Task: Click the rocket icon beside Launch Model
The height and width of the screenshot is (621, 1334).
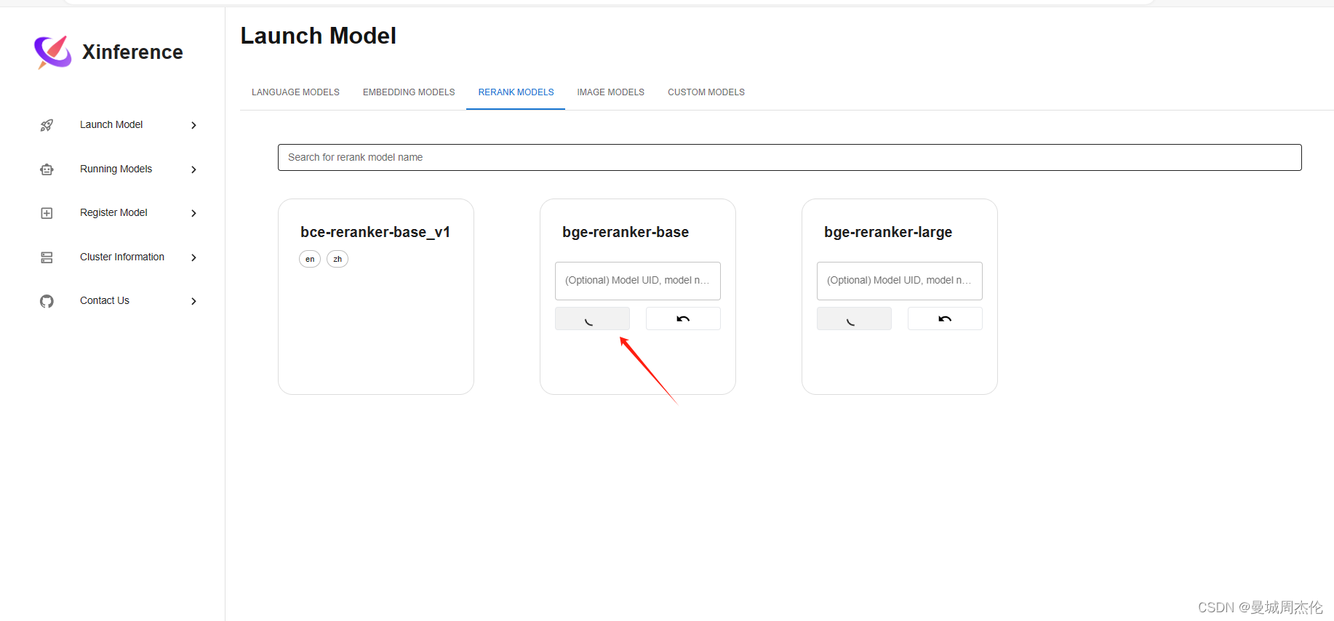Action: 47,125
